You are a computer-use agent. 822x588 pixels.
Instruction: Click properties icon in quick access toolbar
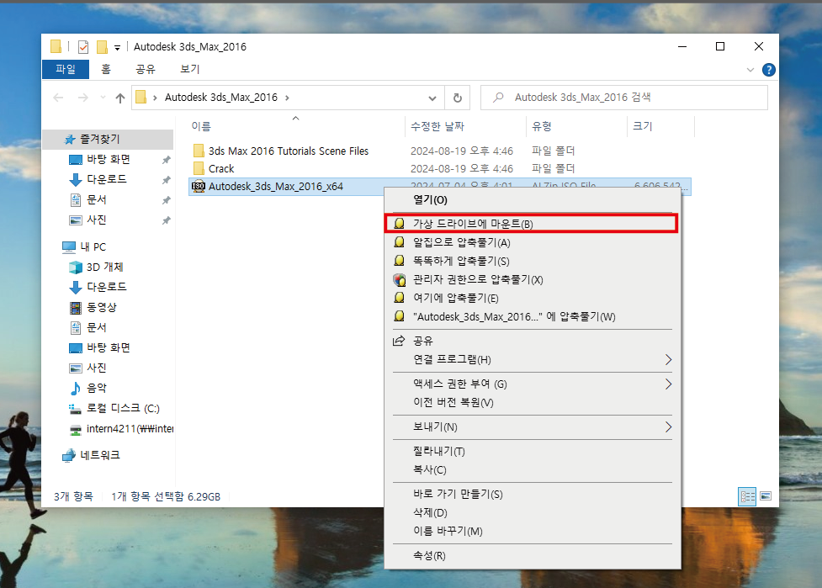point(83,47)
